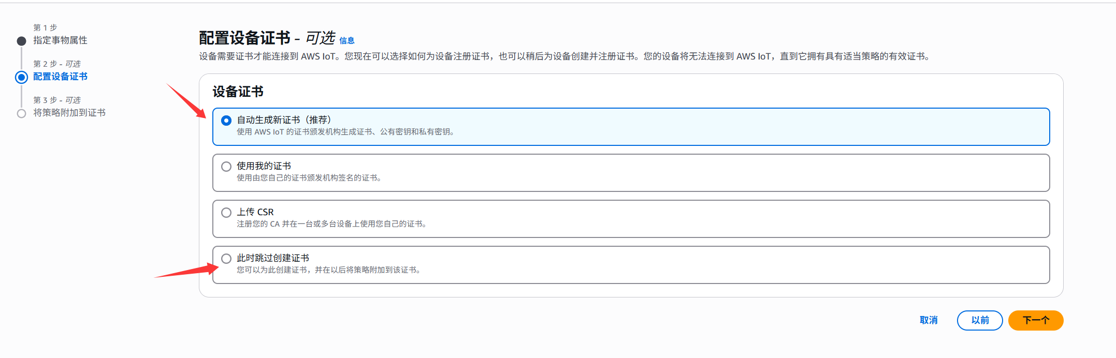The width and height of the screenshot is (1116, 358).
Task: Proceed with the 下一个 button
Action: point(1036,320)
